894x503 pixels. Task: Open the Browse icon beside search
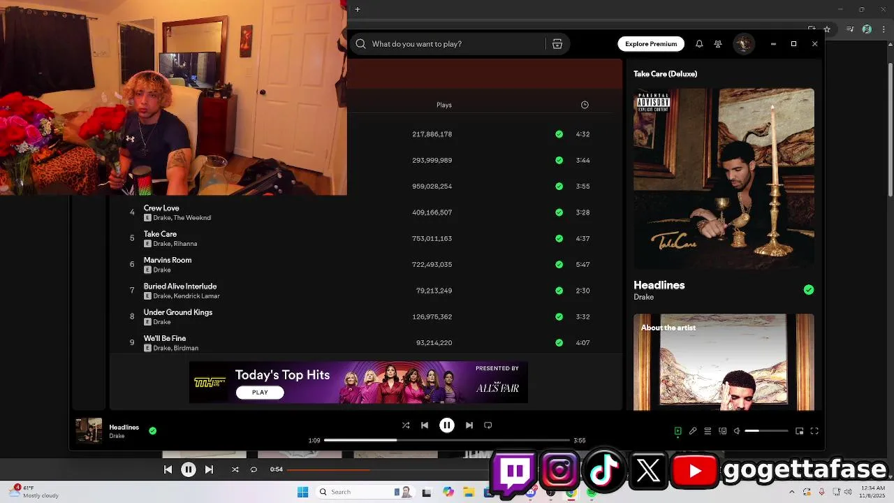point(557,44)
